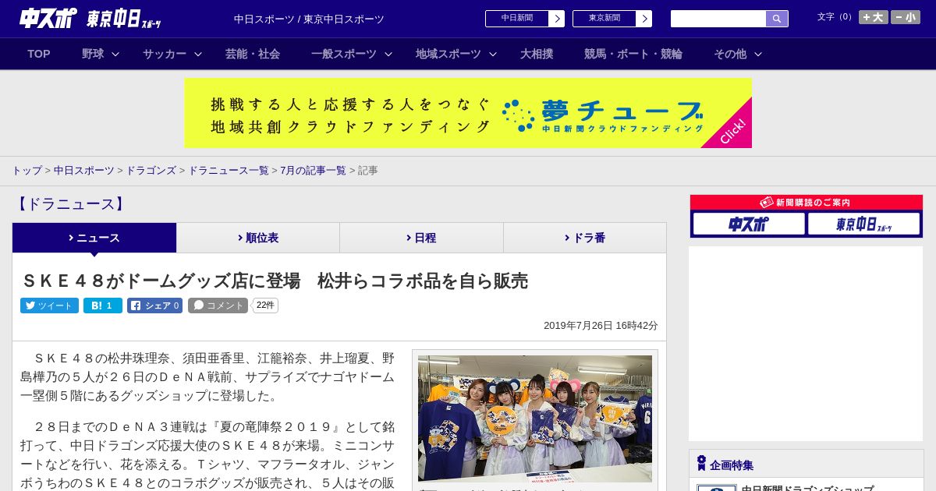The image size is (936, 491).
Task: Increase text size with 大 button
Action: tap(874, 17)
